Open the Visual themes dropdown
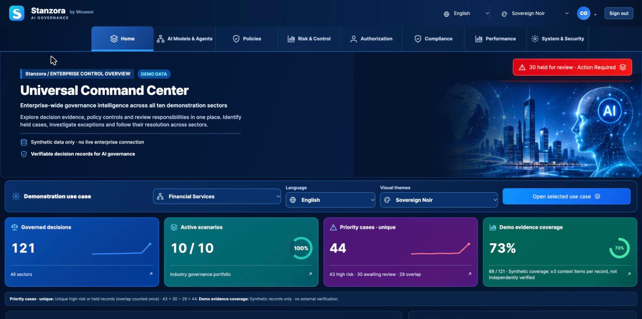 [x=439, y=200]
